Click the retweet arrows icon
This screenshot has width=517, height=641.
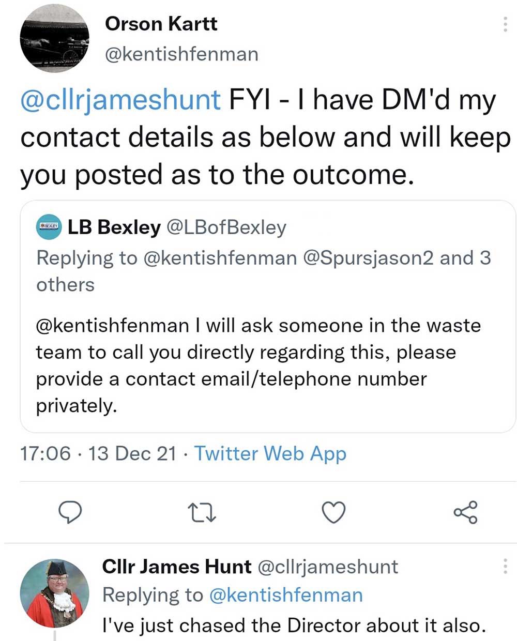tap(202, 512)
